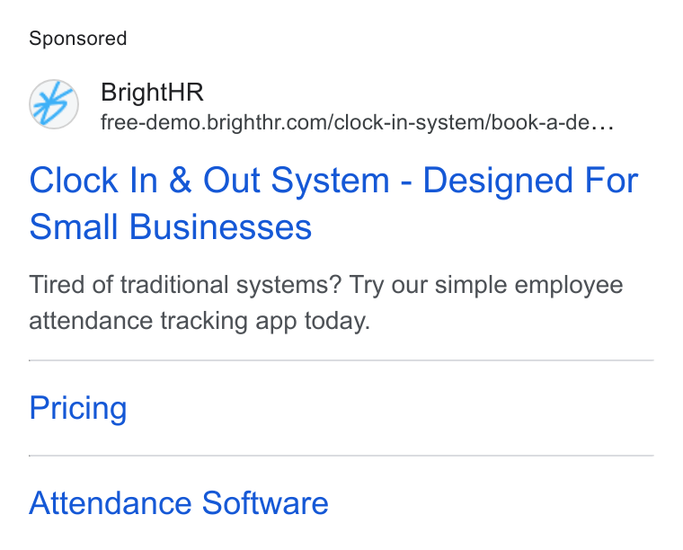Click the Sponsored label
This screenshot has height=550, width=683.
tap(78, 39)
